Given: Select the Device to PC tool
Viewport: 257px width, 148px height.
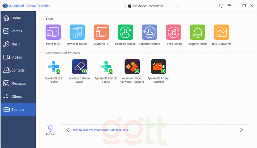Looking at the screenshot, I should coord(101,32).
